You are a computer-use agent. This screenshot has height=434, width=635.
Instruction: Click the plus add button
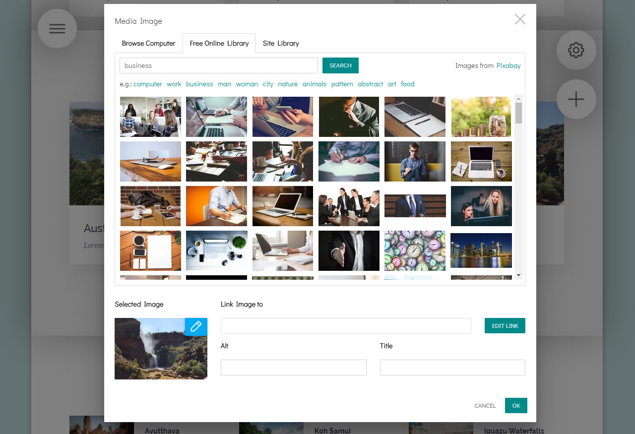click(576, 99)
